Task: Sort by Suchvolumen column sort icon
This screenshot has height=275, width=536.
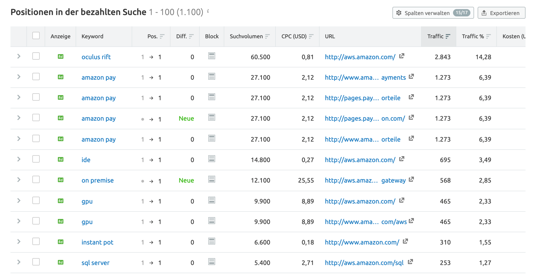Action: point(267,36)
